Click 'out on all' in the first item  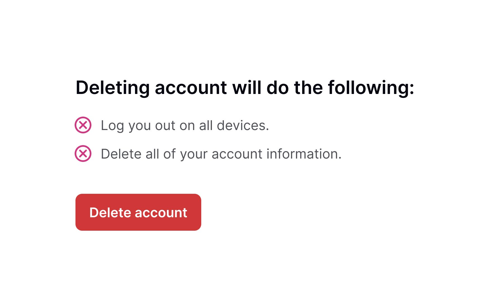click(x=184, y=126)
